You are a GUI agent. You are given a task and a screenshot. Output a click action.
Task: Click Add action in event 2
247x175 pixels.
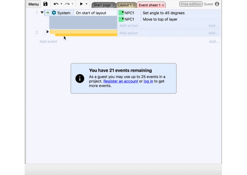point(129,33)
